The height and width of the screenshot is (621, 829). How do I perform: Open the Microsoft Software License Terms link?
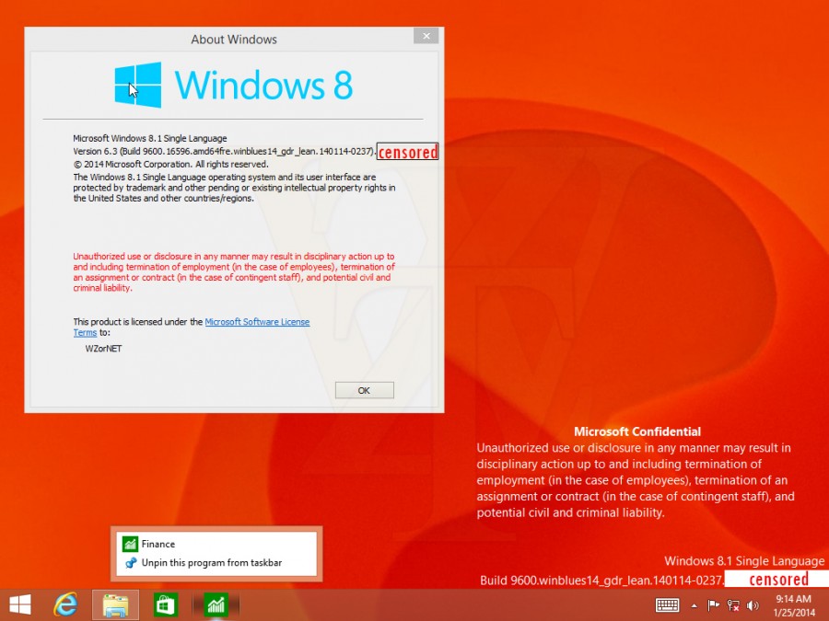257,322
